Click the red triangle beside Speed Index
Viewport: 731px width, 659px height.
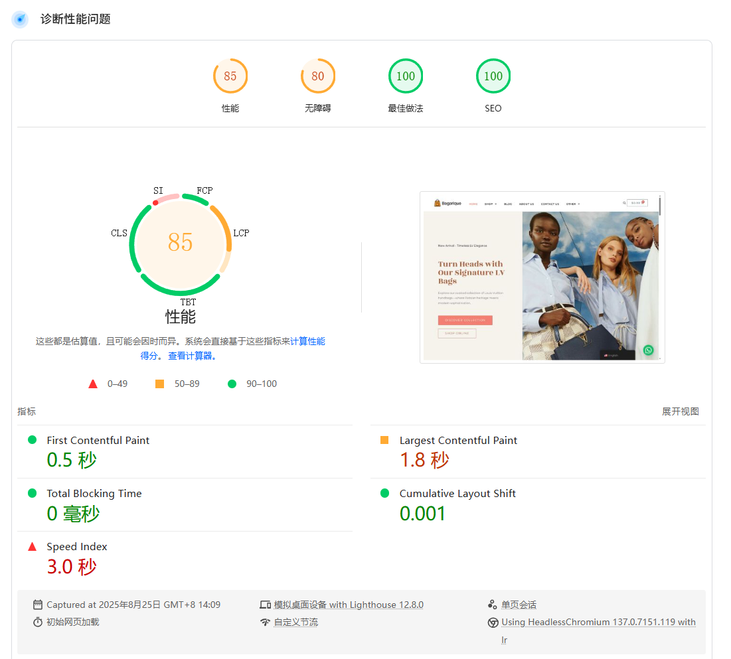pos(32,546)
